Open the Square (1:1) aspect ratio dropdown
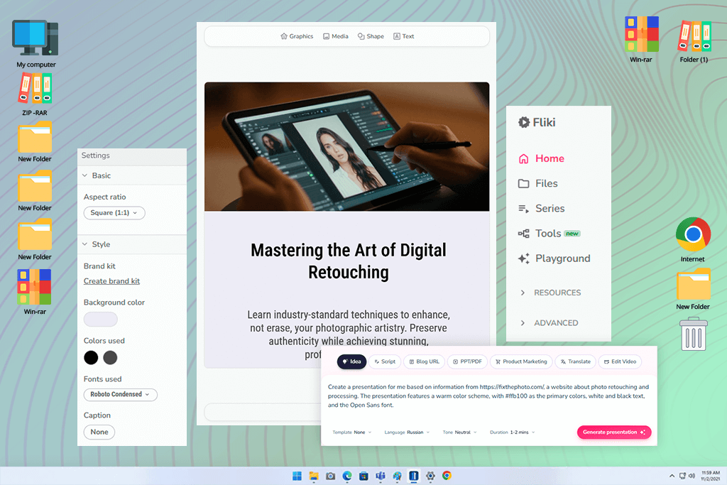727x485 pixels. click(x=114, y=213)
